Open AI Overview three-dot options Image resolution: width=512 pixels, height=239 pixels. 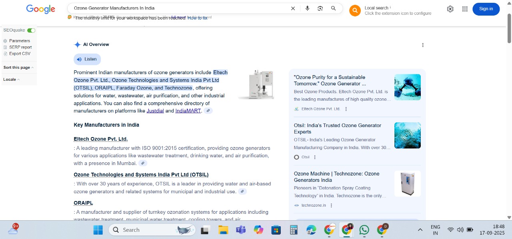pyautogui.click(x=423, y=45)
